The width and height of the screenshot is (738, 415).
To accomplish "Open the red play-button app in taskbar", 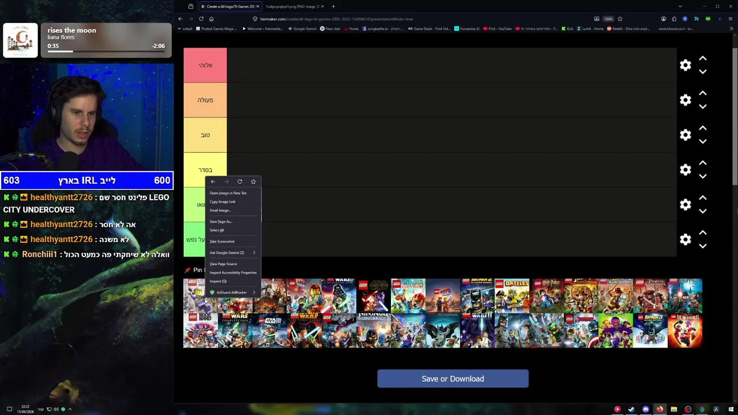I will 617,409.
